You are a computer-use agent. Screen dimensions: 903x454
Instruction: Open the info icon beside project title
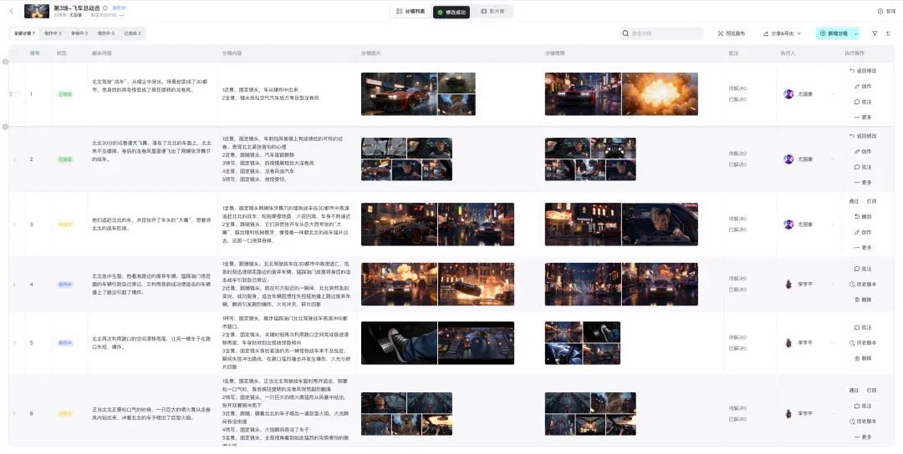105,8
